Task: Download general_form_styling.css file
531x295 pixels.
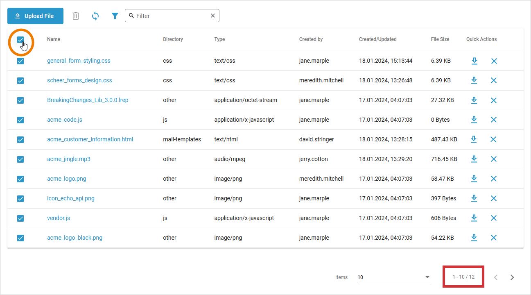Action: (x=474, y=61)
